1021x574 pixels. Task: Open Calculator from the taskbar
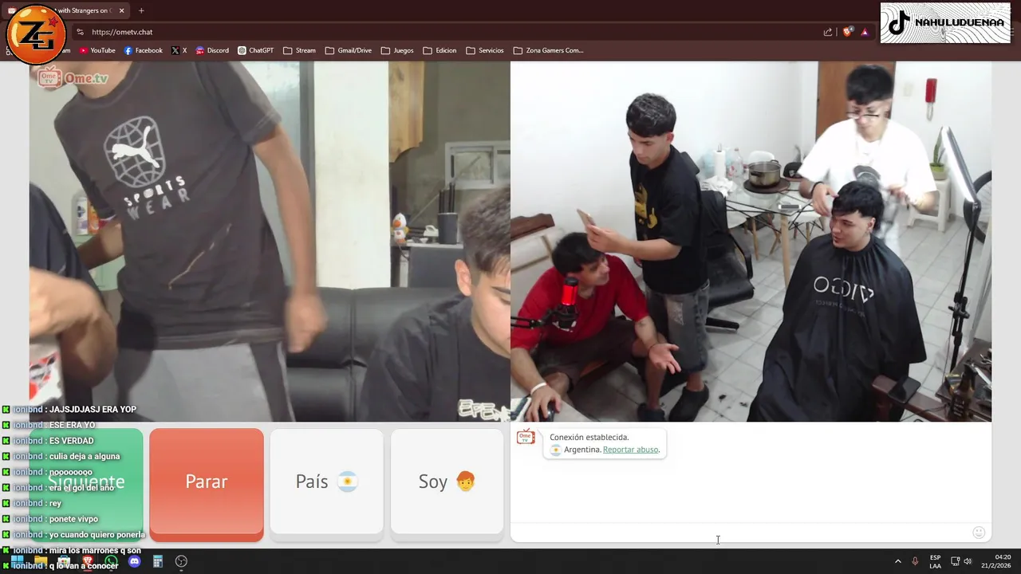point(158,561)
